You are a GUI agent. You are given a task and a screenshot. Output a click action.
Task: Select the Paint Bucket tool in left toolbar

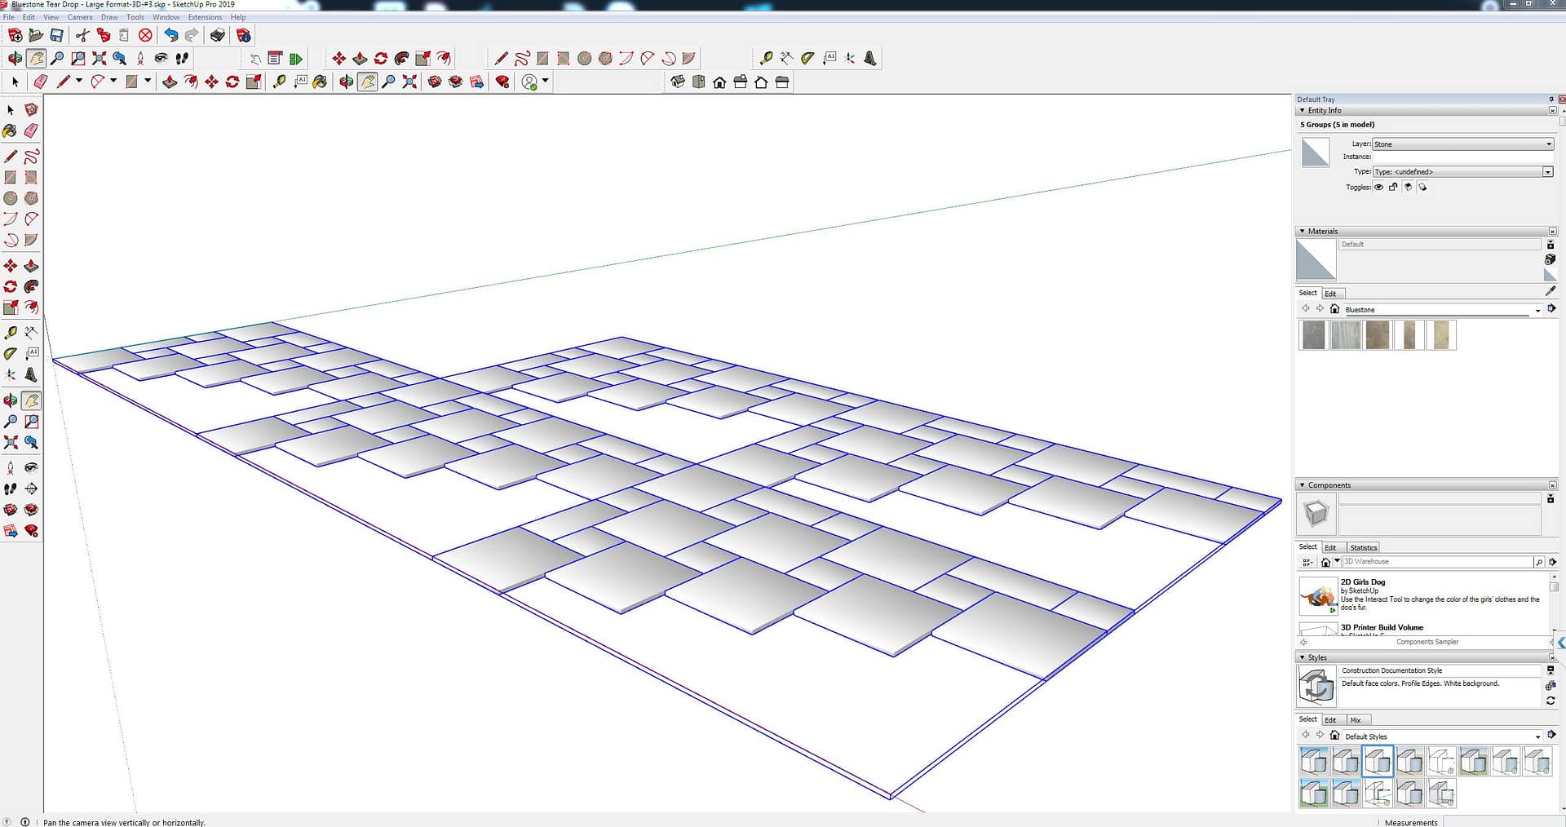pos(10,131)
